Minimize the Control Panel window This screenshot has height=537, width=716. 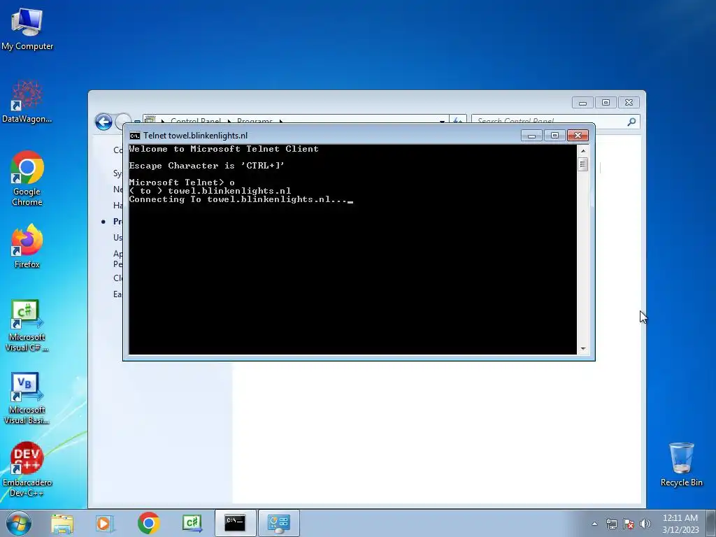tap(582, 103)
